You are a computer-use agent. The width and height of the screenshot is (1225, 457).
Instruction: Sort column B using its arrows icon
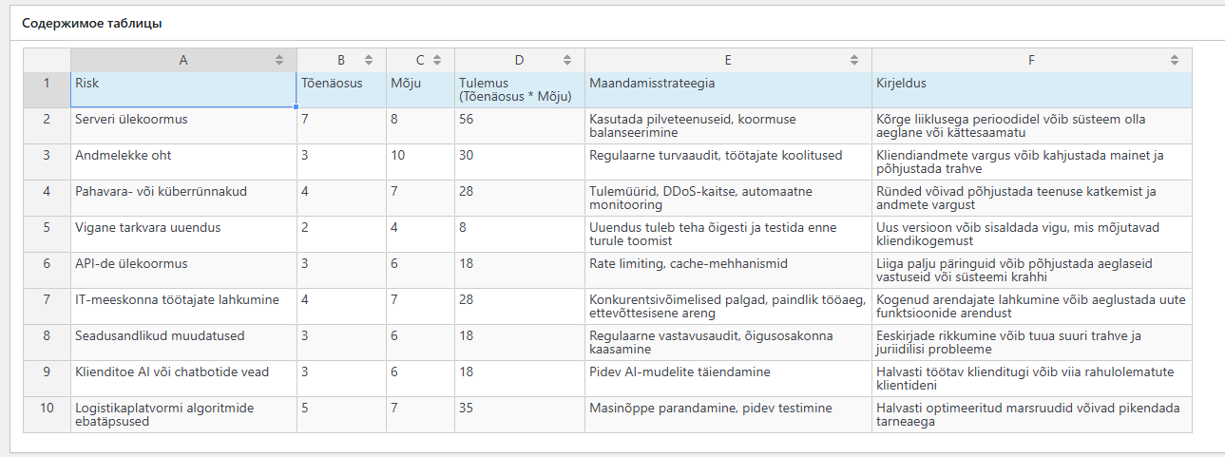(369, 60)
